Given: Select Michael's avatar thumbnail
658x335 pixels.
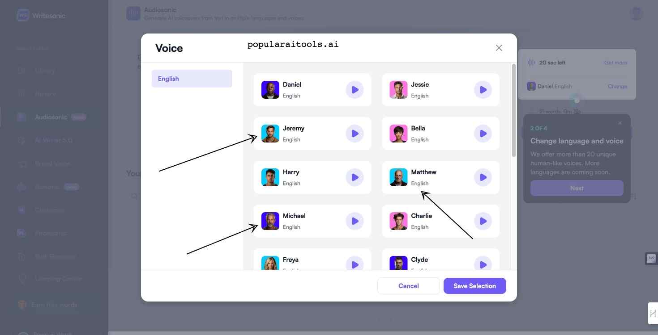Looking at the screenshot, I should 270,221.
